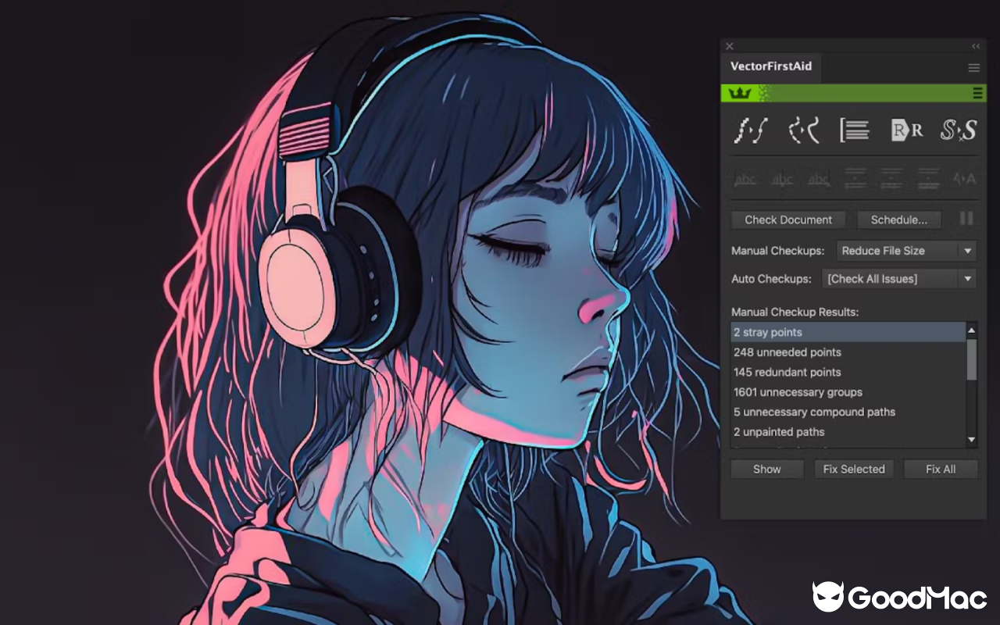Select the point reduction tool icon
Viewport: 1000px width, 625px height.
tap(750, 130)
